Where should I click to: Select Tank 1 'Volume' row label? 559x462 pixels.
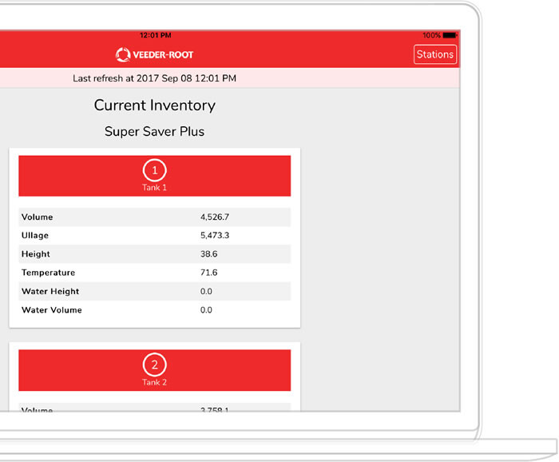click(37, 217)
